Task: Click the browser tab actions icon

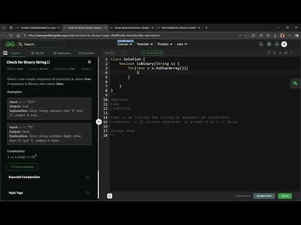Action: point(11,27)
